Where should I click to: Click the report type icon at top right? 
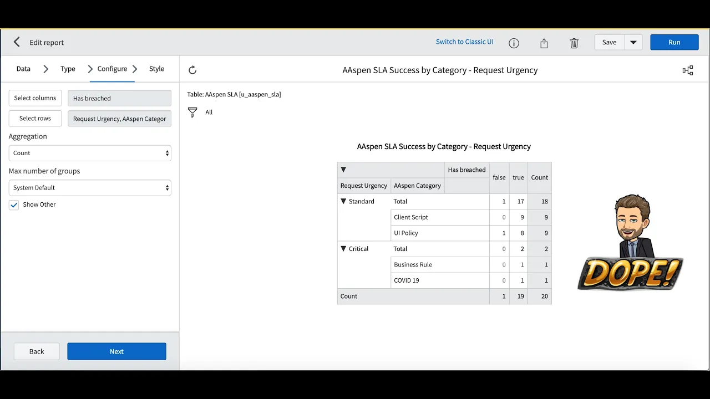coord(688,70)
